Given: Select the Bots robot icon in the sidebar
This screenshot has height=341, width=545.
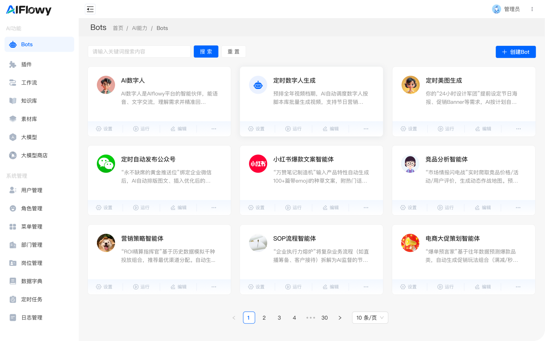Looking at the screenshot, I should coord(13,44).
